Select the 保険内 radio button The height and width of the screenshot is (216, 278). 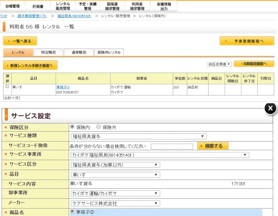(x=72, y=127)
